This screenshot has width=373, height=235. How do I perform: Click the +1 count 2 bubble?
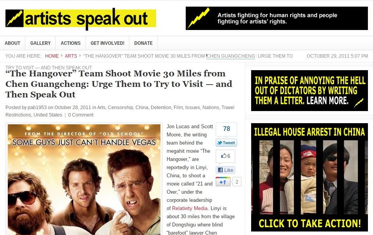[x=237, y=182]
